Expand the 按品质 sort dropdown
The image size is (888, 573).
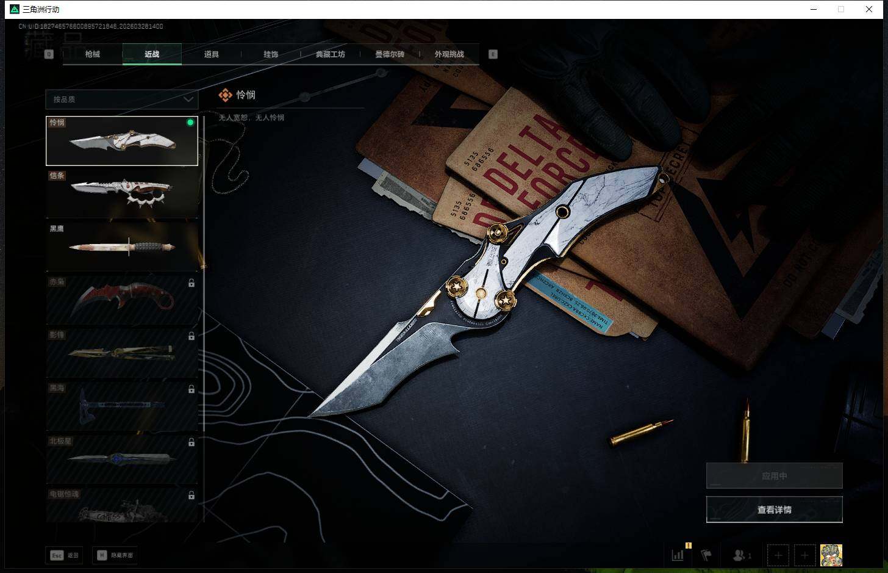[x=122, y=99]
